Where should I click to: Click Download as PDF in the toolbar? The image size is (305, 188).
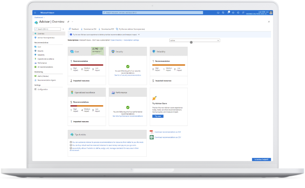(106, 29)
